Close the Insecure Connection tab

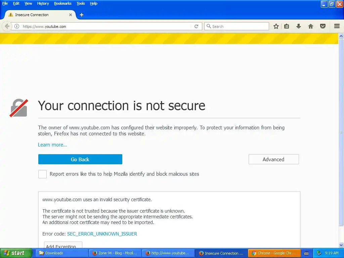click(71, 15)
